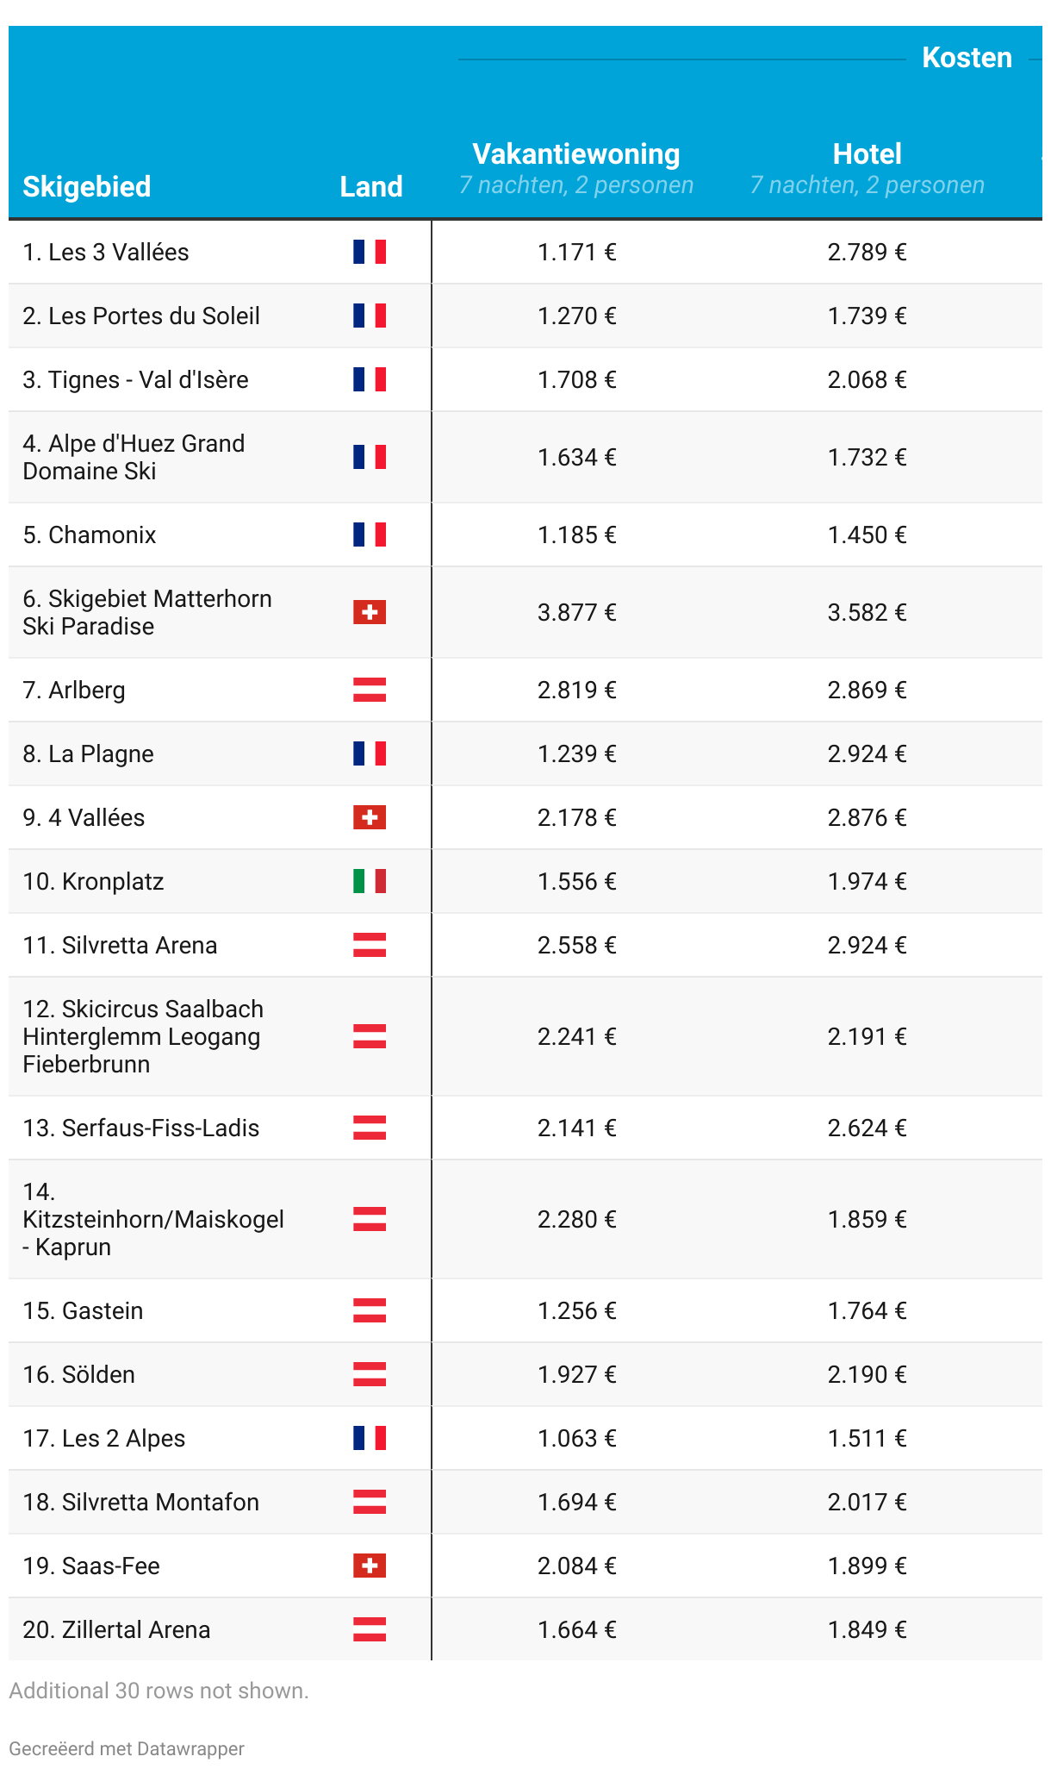Viewport: 1051px width, 1769px height.
Task: Click the Kosten group header
Action: tap(967, 58)
